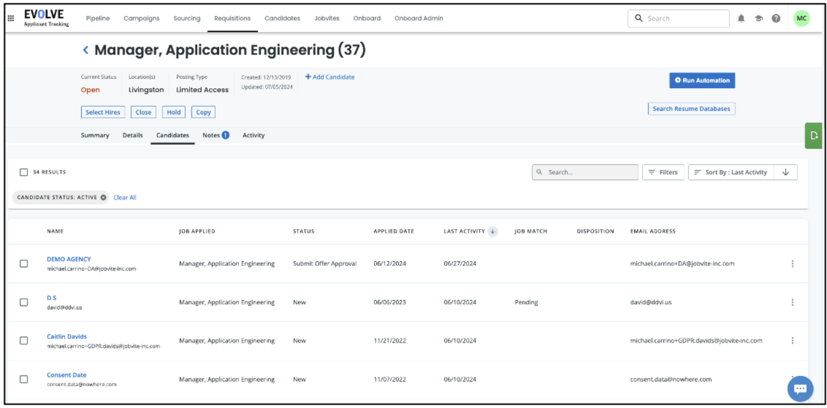This screenshot has width=827, height=408.
Task: Remove the Candidate Status Active filter chip
Action: pos(103,197)
